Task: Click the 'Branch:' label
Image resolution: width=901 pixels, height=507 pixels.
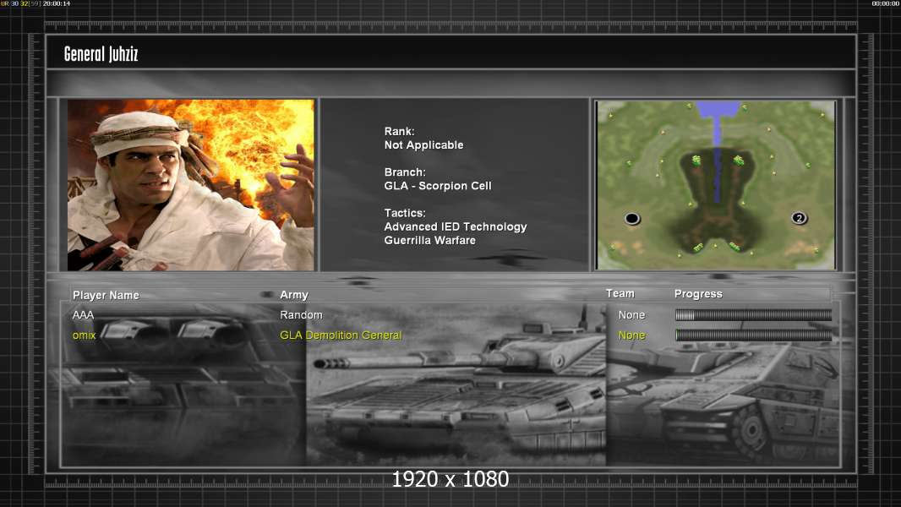Action: coord(405,172)
